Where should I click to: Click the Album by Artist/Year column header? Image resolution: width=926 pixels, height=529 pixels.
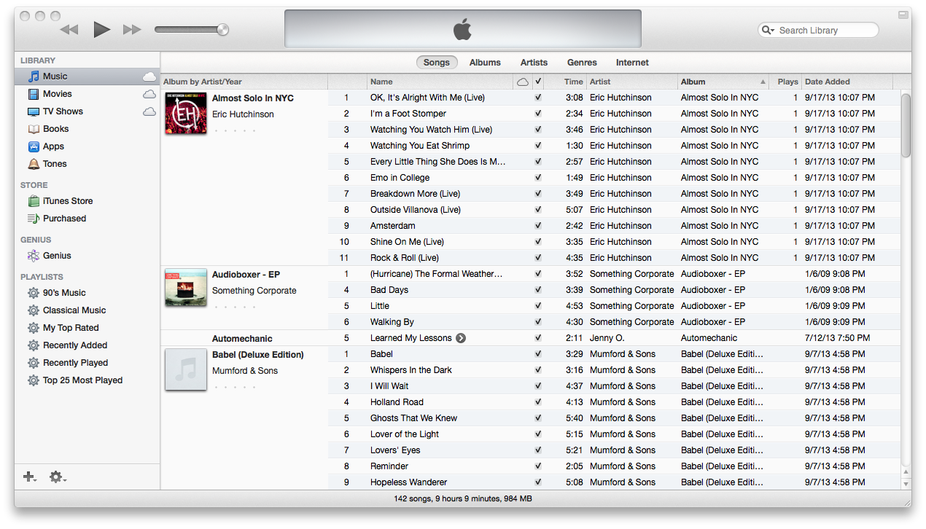[x=244, y=82]
